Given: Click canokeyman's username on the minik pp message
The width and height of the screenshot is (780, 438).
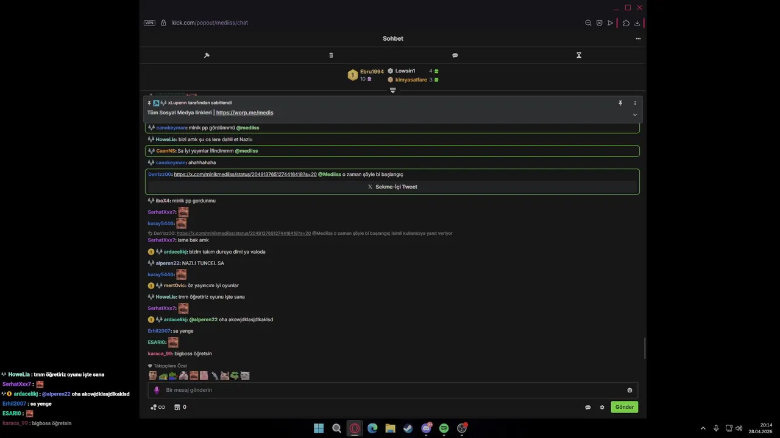Looking at the screenshot, I should click(x=171, y=128).
